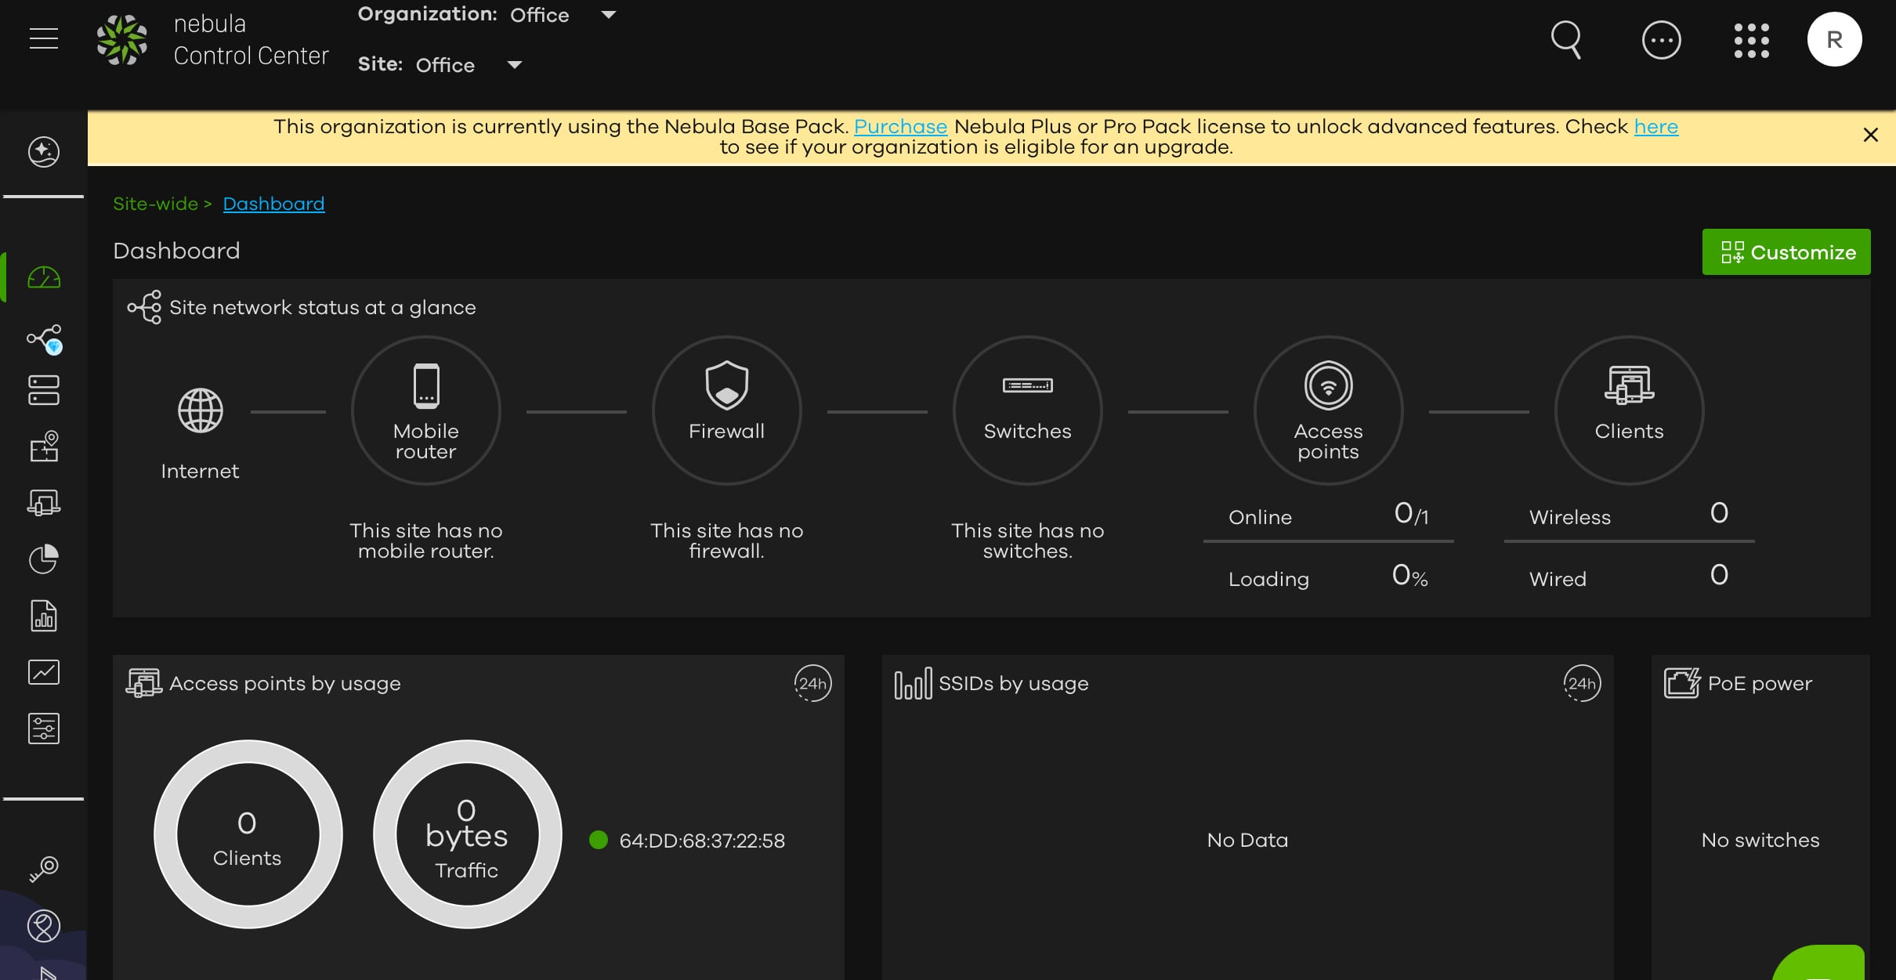
Task: Click the access points Loading 0% value
Action: [x=1409, y=577]
